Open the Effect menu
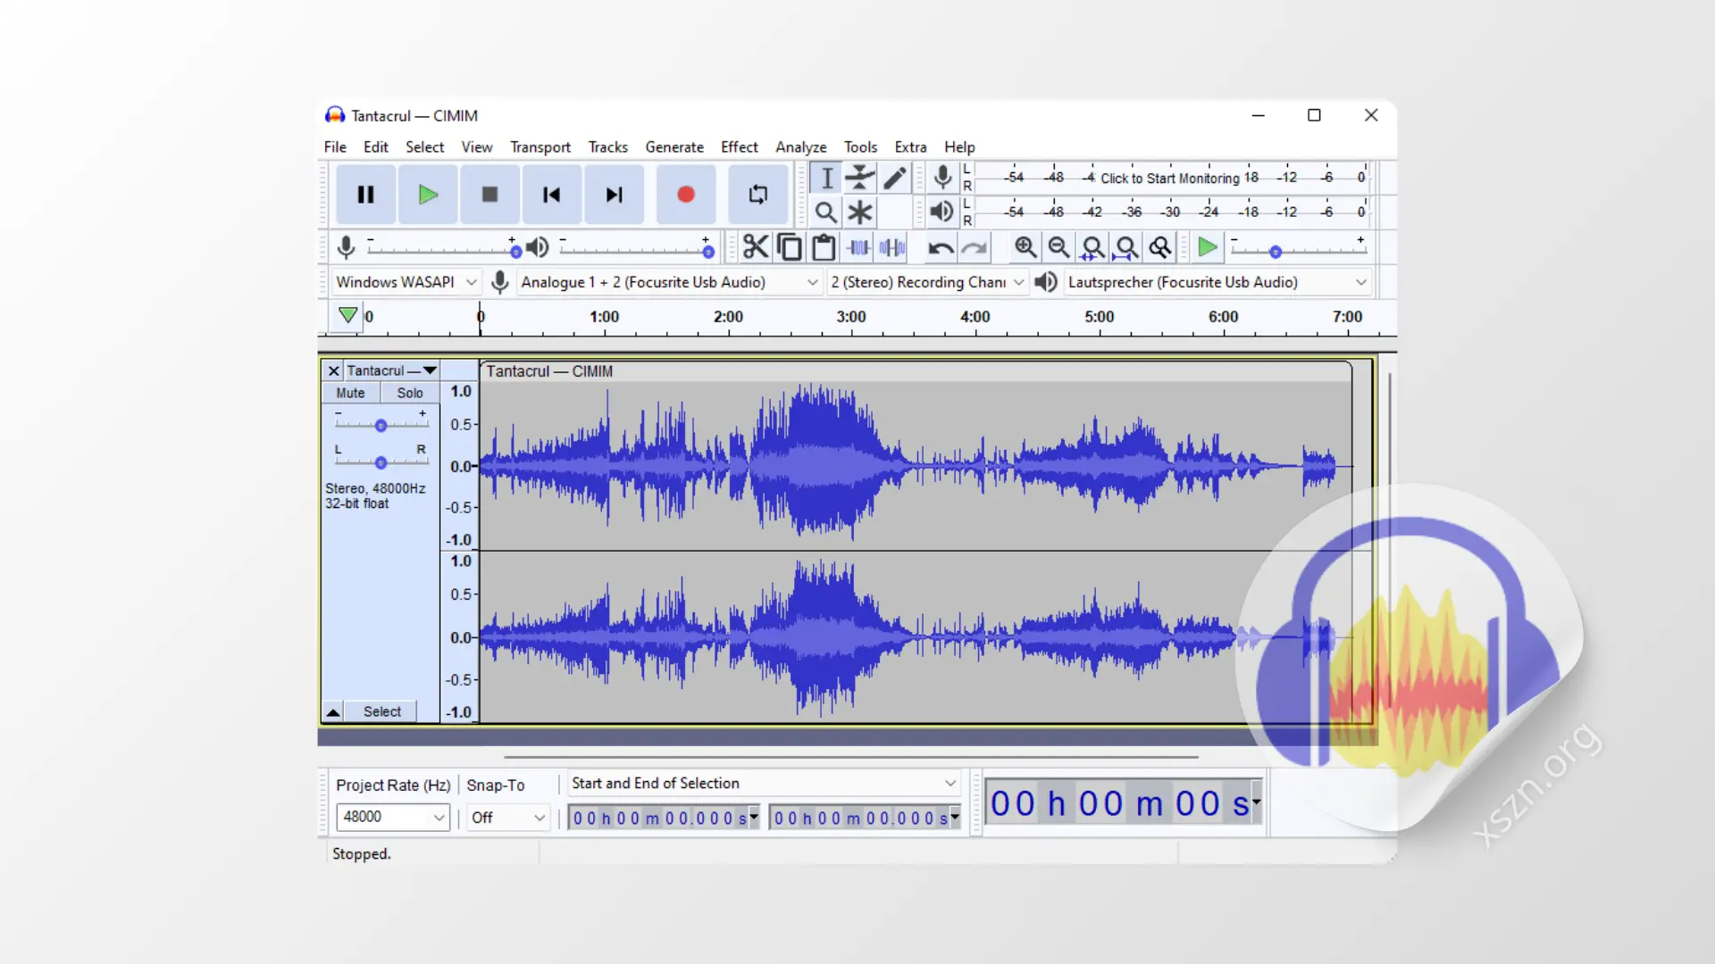 tap(739, 147)
